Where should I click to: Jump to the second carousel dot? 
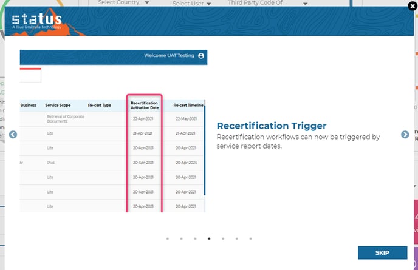tap(181, 238)
